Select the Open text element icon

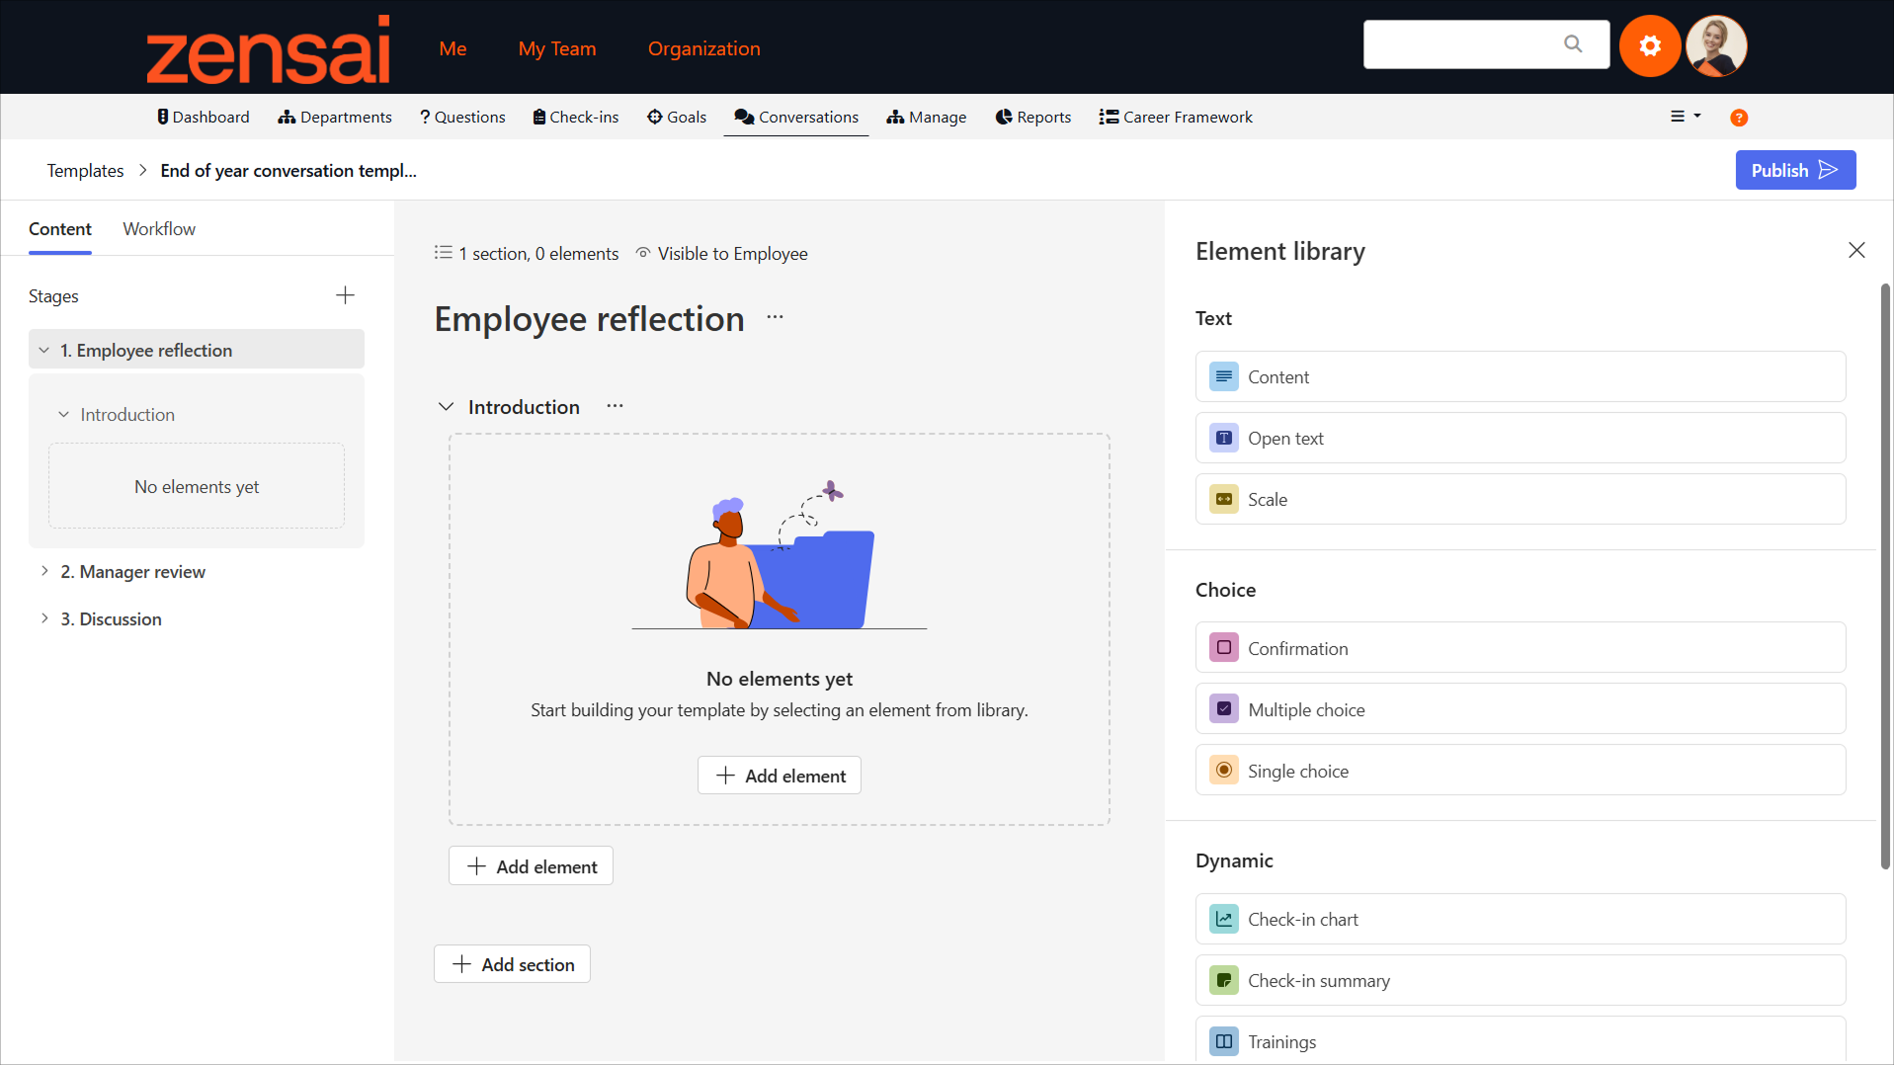1224,438
